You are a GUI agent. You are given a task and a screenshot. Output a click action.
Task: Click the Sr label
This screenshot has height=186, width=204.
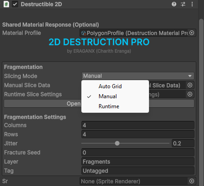click(x=5, y=181)
